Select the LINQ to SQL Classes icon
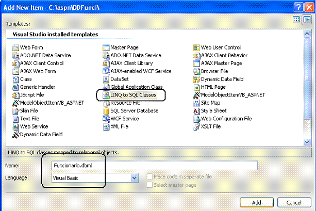316x211 pixels. coord(106,95)
